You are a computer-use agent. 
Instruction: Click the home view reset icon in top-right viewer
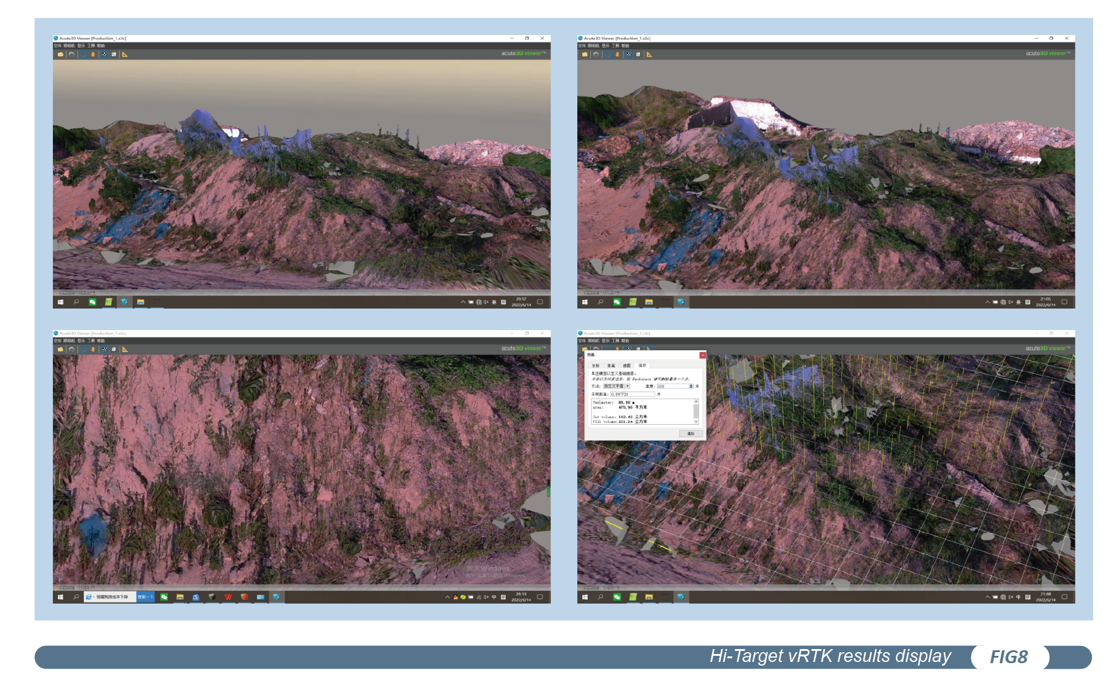pos(596,54)
